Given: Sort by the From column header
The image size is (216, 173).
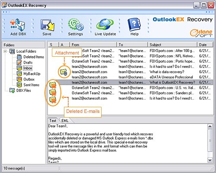Looking at the screenshot, I should click(93, 45).
